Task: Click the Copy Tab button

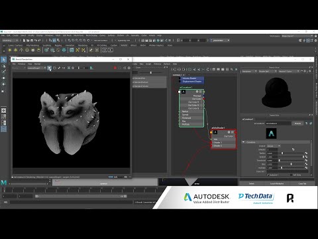Action: click(x=302, y=183)
